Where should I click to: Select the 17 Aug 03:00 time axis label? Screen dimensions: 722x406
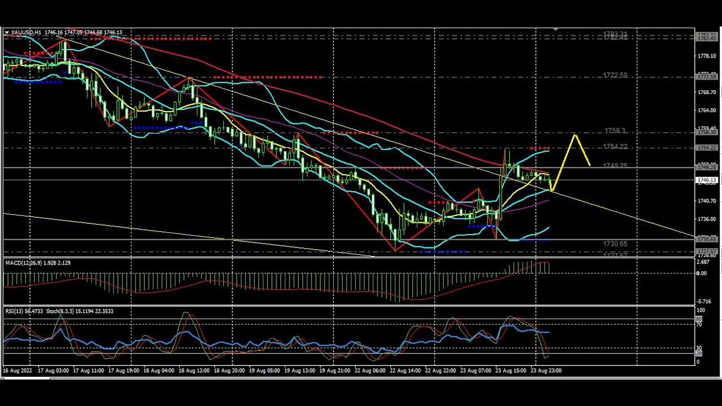click(54, 370)
